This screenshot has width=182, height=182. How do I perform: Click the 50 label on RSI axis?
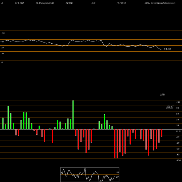3,48
